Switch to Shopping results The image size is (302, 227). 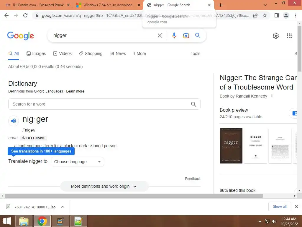[91, 53]
